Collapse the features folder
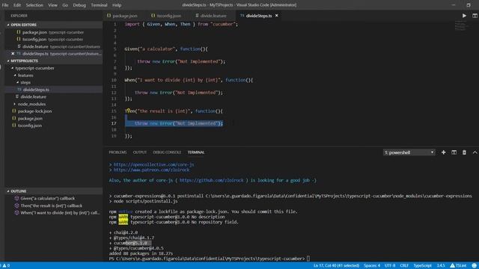479x269 pixels. (15, 75)
